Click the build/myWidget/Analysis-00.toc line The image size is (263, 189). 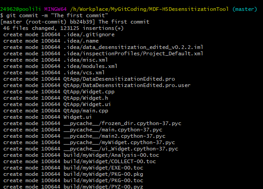point(81,155)
